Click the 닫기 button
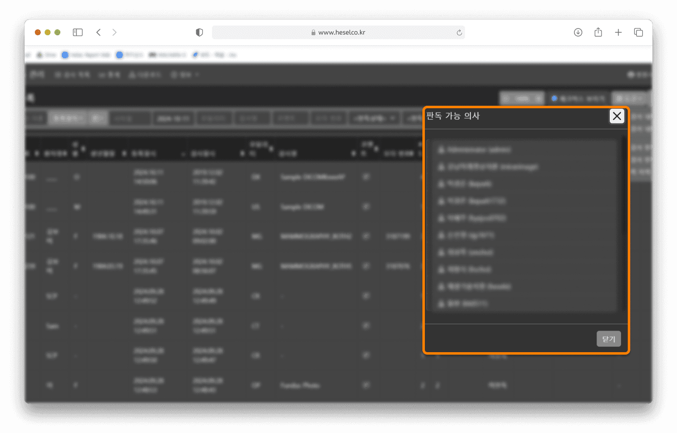 (x=609, y=339)
